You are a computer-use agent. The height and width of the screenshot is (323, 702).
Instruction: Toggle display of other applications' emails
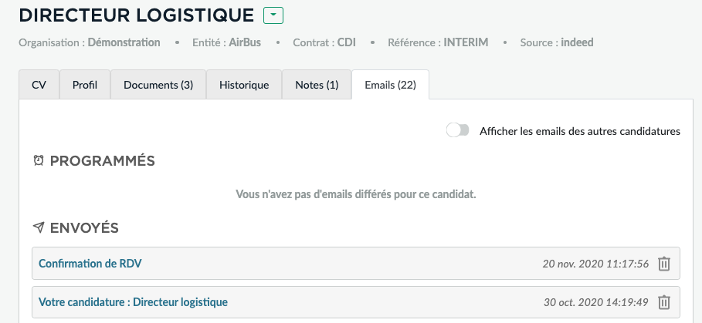[458, 130]
